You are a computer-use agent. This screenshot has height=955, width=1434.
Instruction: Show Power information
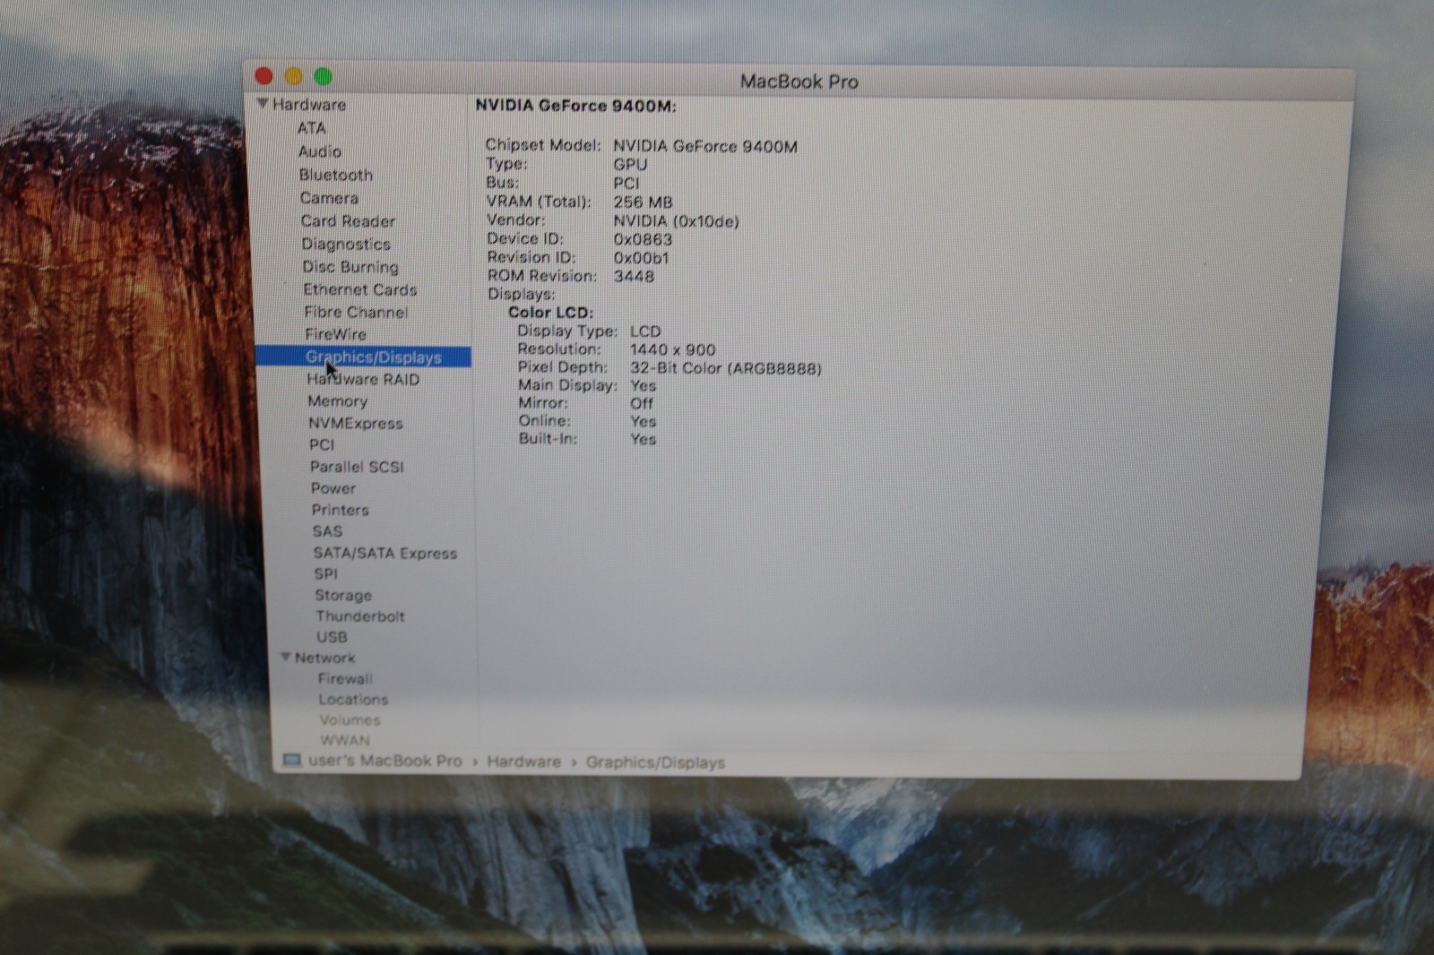(333, 488)
